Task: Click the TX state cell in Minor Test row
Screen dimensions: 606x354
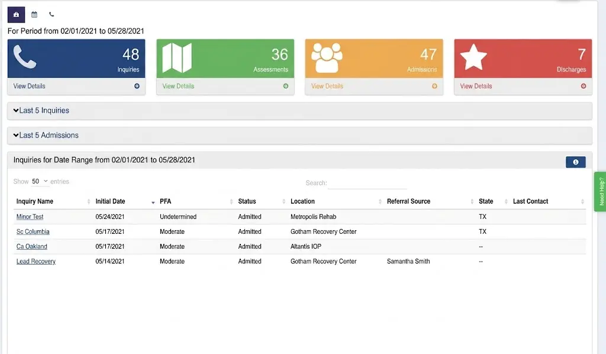Action: click(482, 217)
